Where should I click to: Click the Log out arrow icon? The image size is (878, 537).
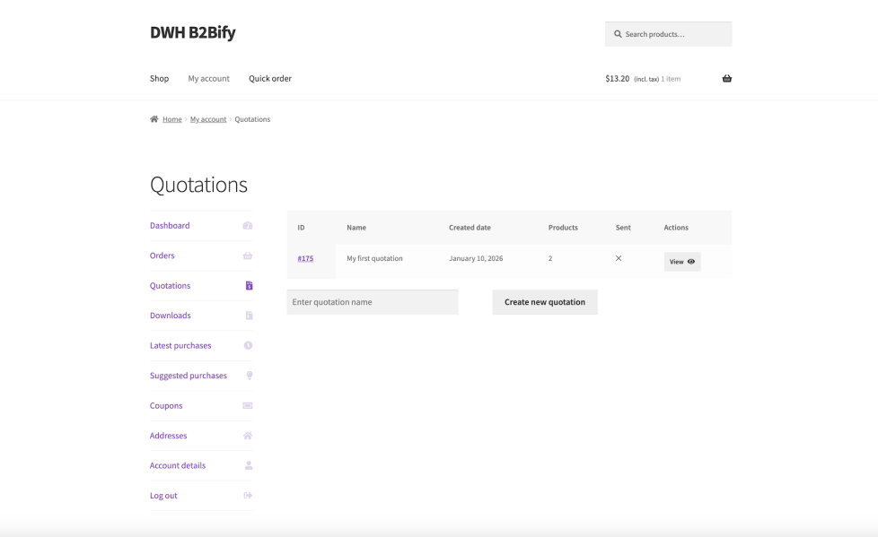click(248, 496)
